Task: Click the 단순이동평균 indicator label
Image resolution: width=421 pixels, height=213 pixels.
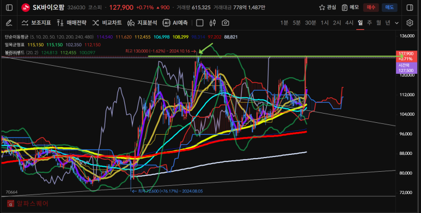Action: tap(16, 37)
